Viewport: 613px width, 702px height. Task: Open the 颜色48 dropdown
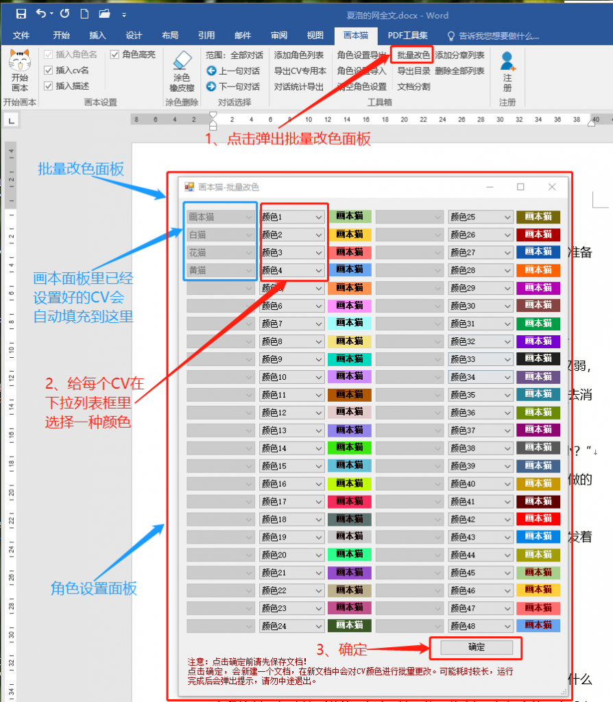tap(481, 626)
